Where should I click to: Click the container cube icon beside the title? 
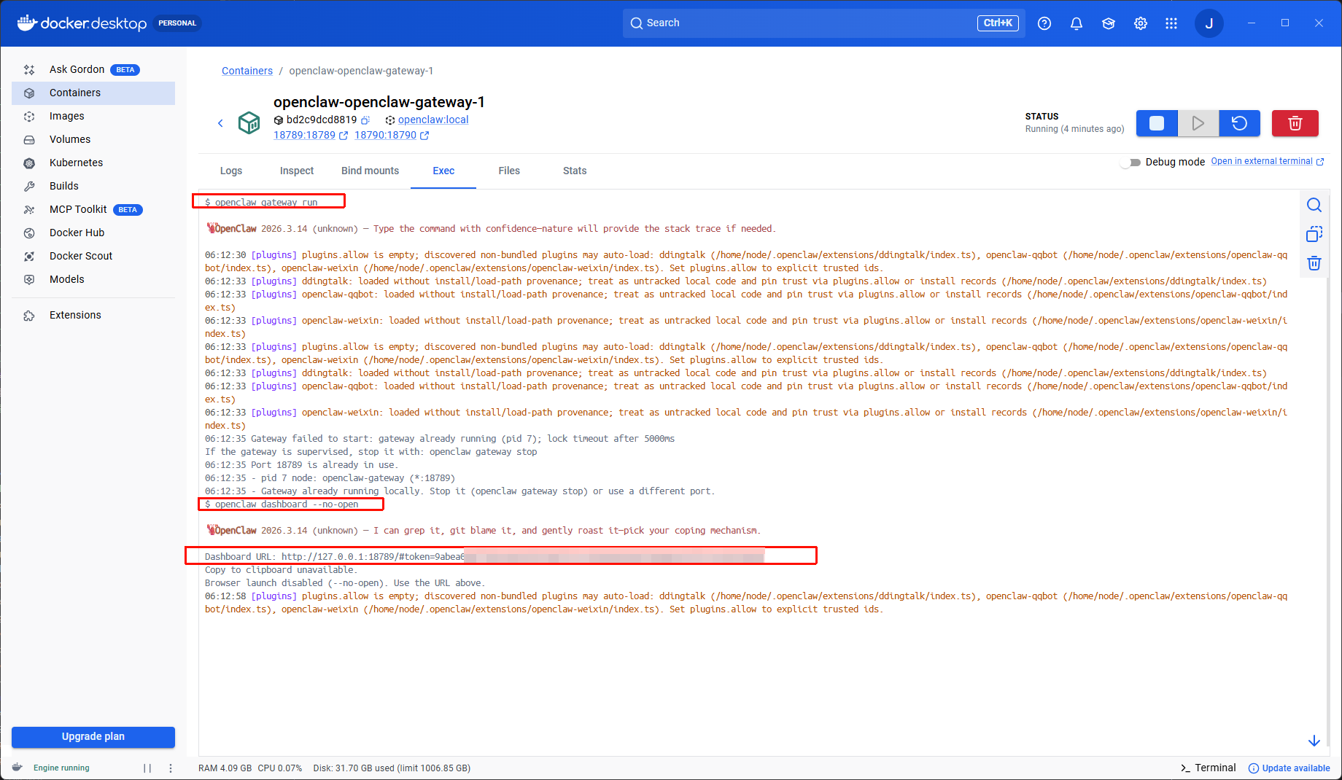click(x=249, y=122)
